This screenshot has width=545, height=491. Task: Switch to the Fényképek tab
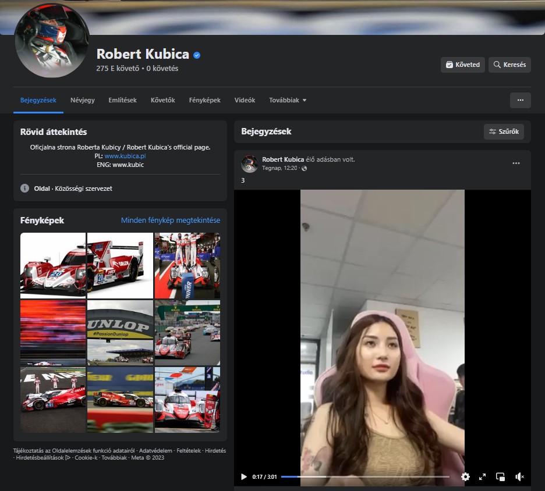click(204, 100)
